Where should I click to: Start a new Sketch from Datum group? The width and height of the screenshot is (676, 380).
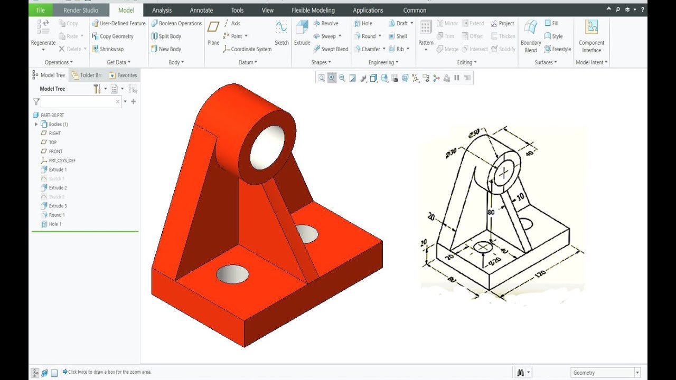[x=281, y=33]
